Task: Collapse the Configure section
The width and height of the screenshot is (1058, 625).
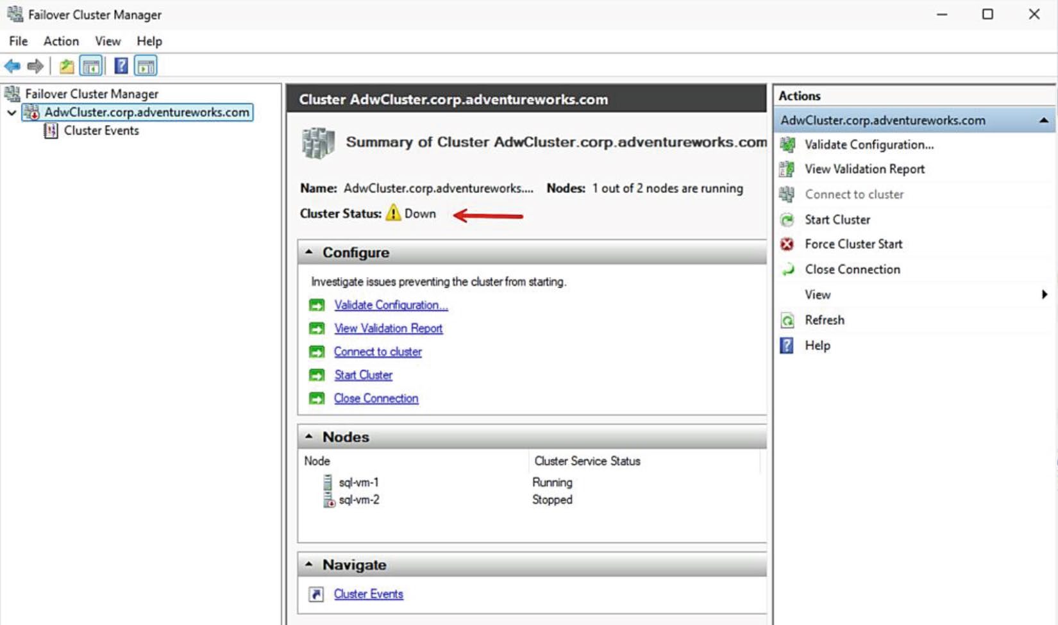Action: pyautogui.click(x=309, y=252)
